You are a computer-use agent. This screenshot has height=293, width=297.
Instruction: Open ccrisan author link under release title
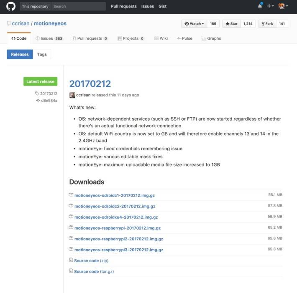tap(83, 95)
